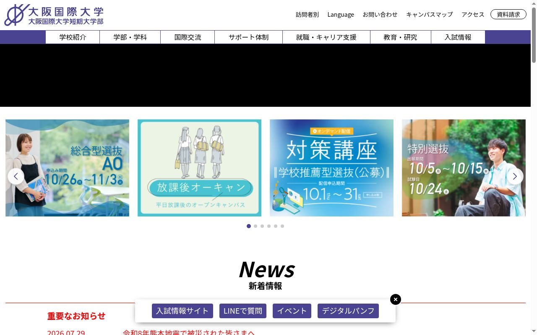Image resolution: width=537 pixels, height=335 pixels.
Task: Open the サポート体制 menu
Action: 248,37
